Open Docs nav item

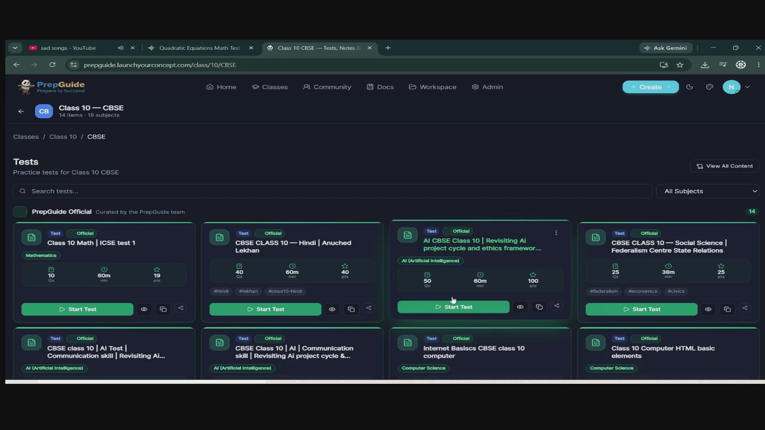point(380,87)
